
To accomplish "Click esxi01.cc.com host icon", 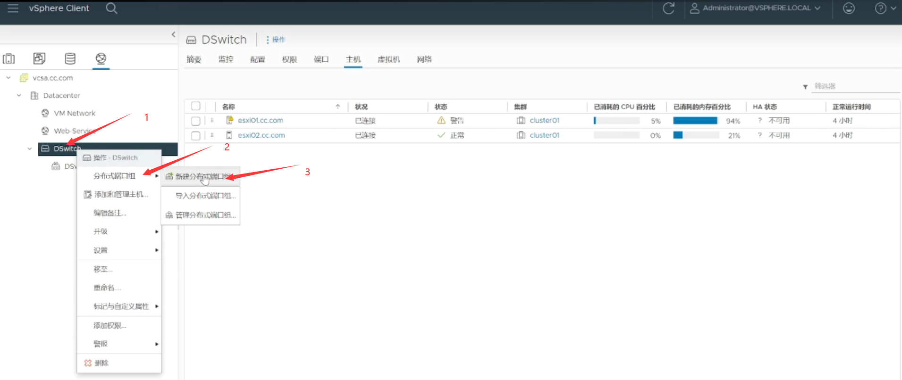I will (229, 120).
